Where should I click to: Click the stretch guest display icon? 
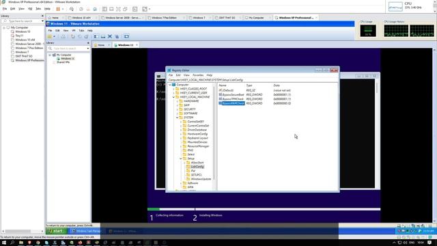[x=145, y=9]
